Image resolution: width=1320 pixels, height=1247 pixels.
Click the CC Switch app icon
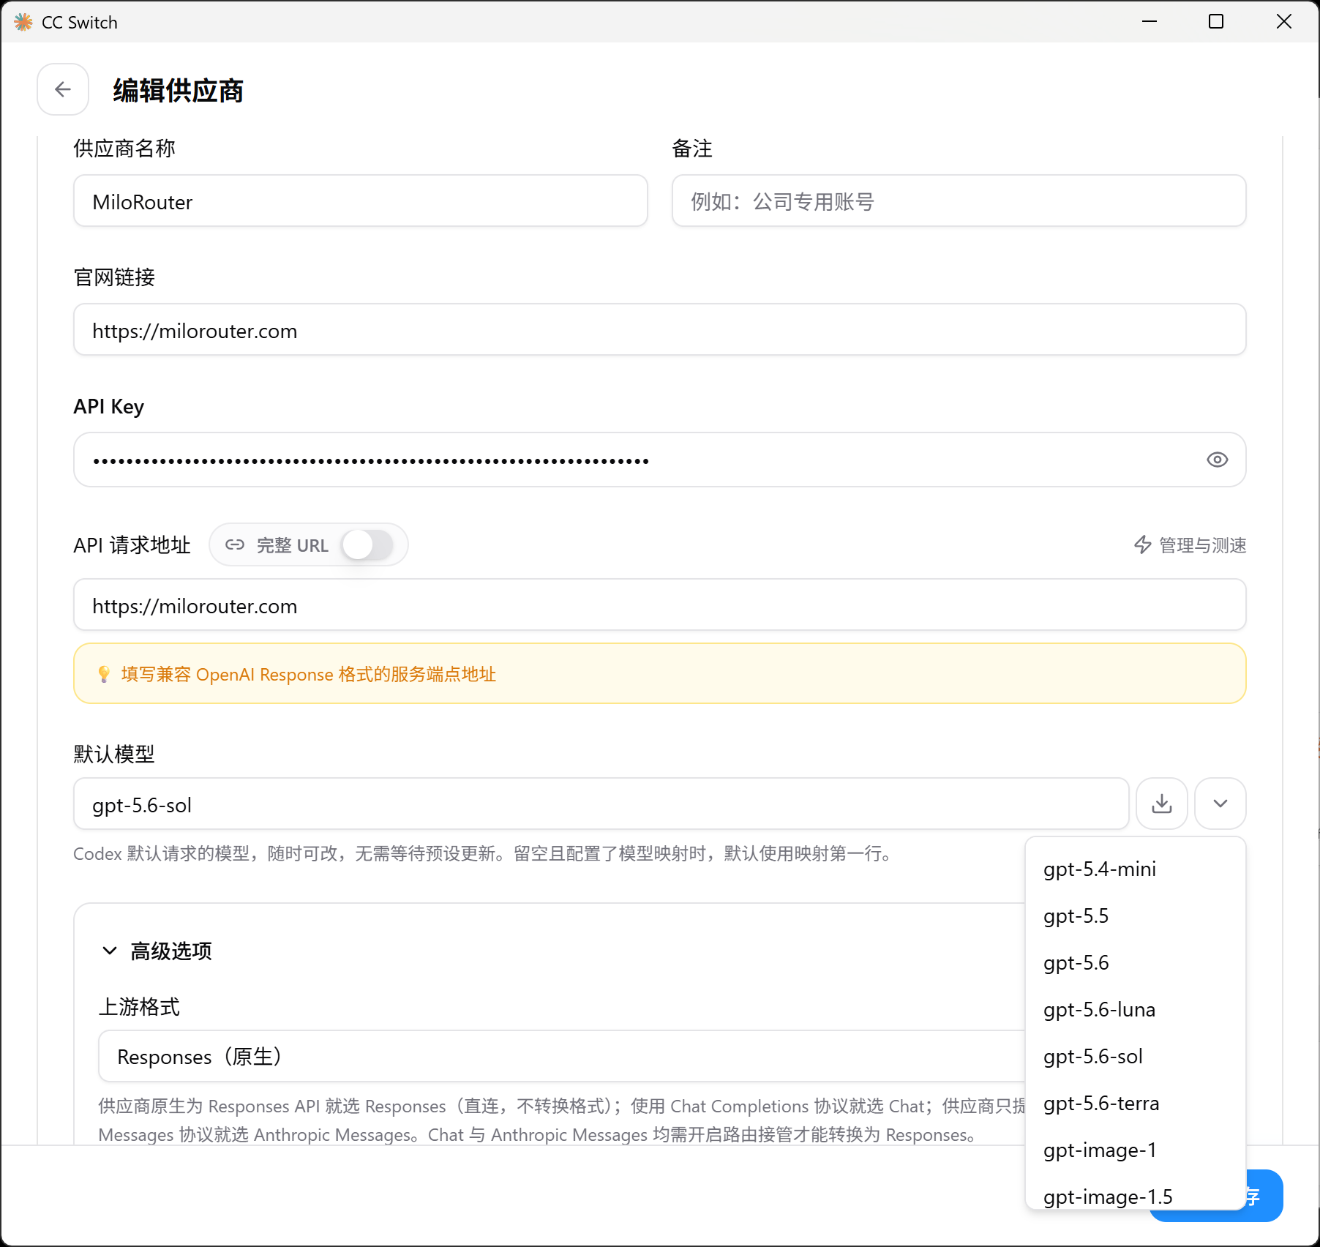click(x=23, y=22)
